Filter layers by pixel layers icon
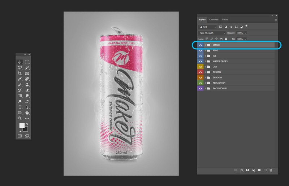289x186 pixels. [220, 27]
